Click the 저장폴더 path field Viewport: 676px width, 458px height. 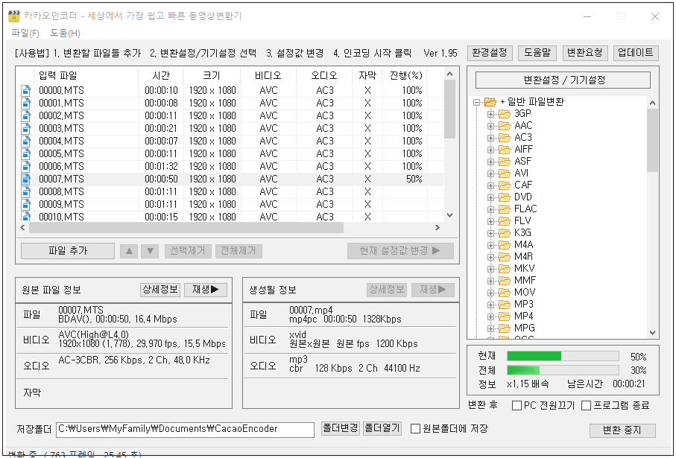(186, 429)
